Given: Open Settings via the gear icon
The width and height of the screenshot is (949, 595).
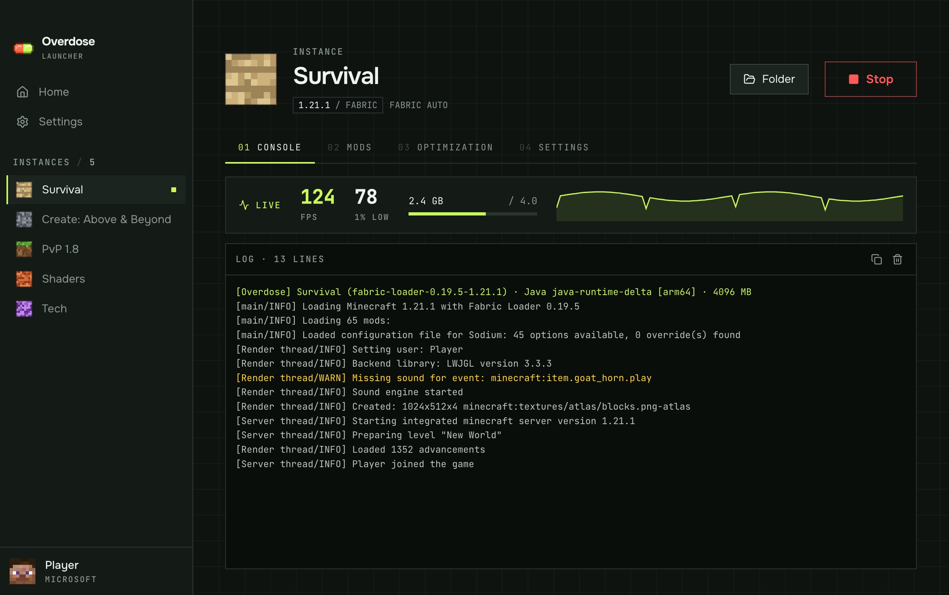Looking at the screenshot, I should click(23, 122).
